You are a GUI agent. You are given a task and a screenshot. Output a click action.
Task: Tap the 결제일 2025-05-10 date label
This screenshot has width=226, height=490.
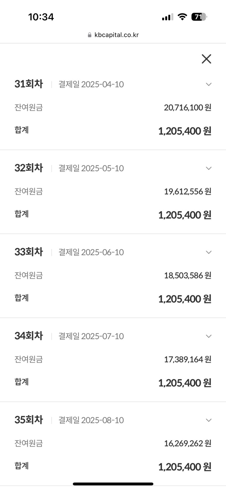pyautogui.click(x=91, y=168)
